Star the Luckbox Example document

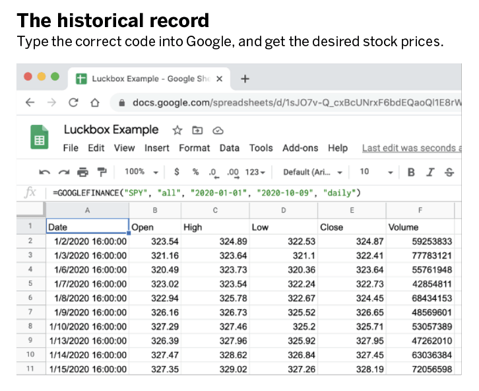point(177,131)
